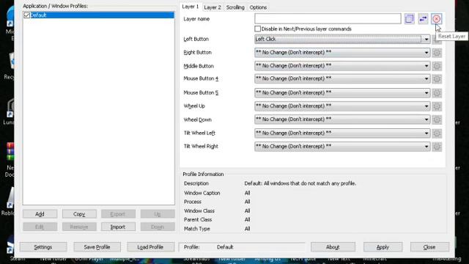Open the gear settings for Mouse Button 4
469x264 pixels.
pyautogui.click(x=437, y=79)
